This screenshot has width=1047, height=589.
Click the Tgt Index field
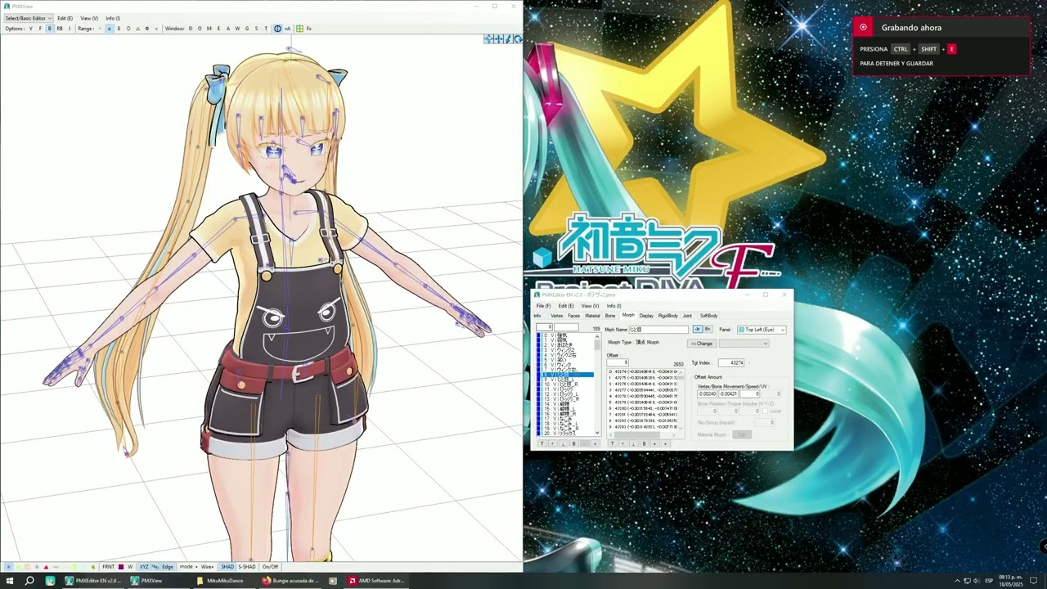coord(731,362)
